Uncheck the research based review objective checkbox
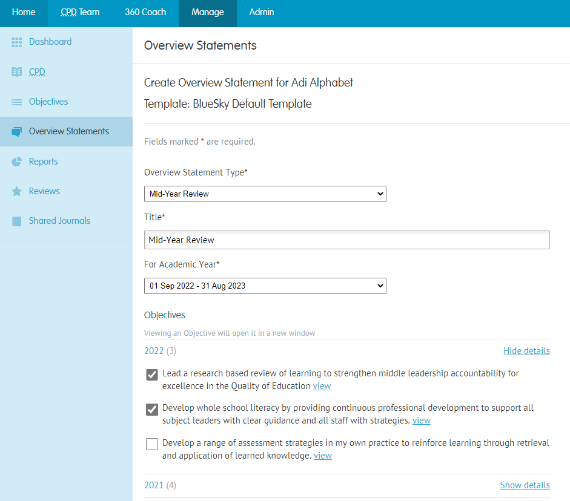 (152, 375)
